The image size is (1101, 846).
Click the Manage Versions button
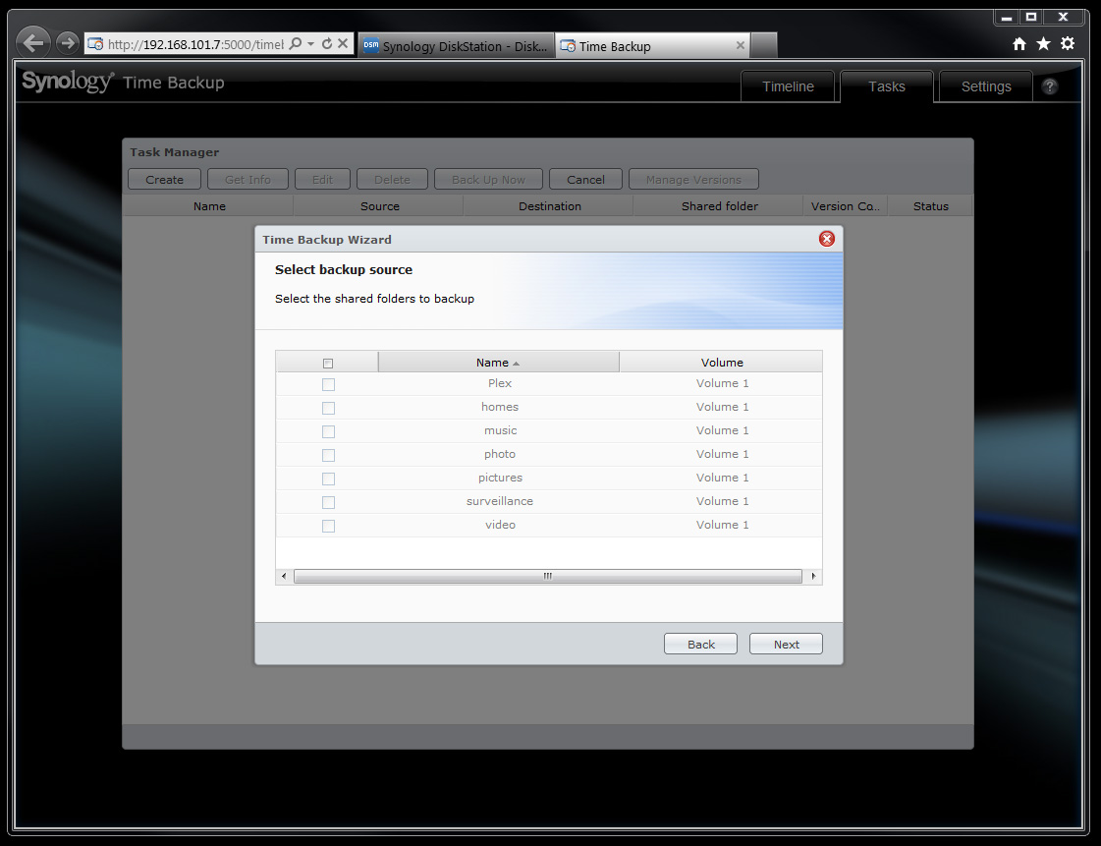[693, 179]
